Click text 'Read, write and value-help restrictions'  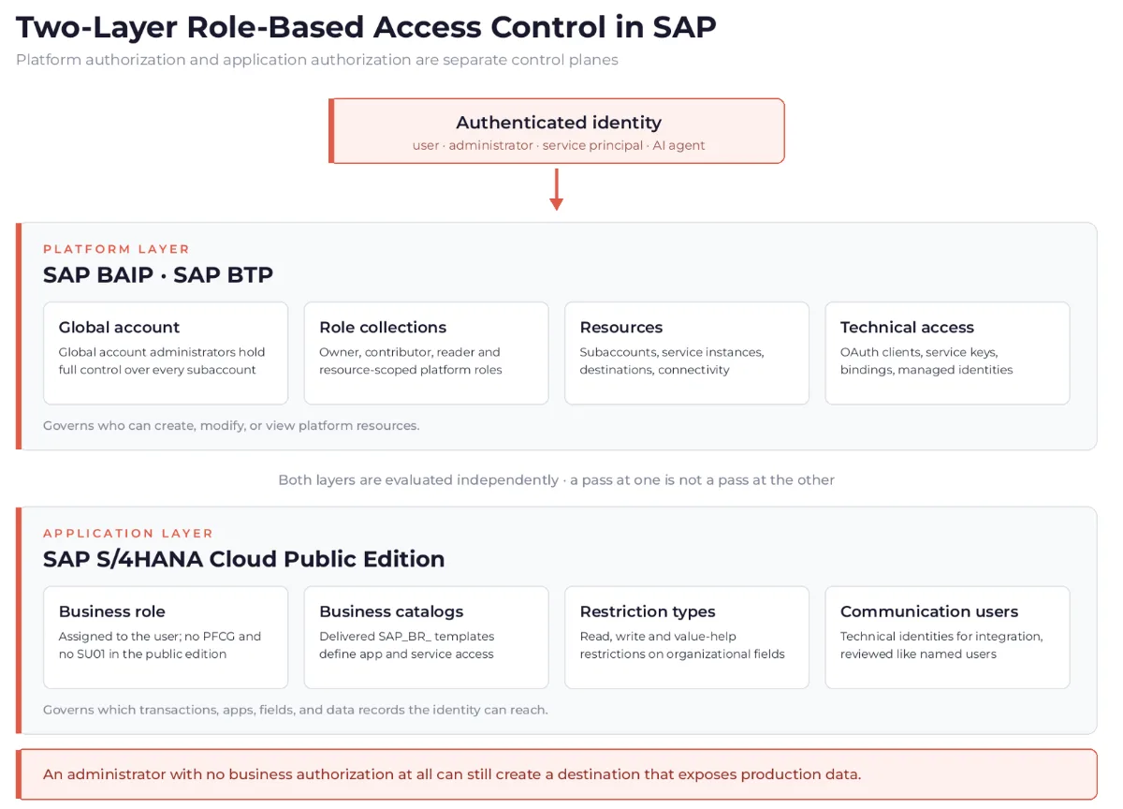pos(682,645)
